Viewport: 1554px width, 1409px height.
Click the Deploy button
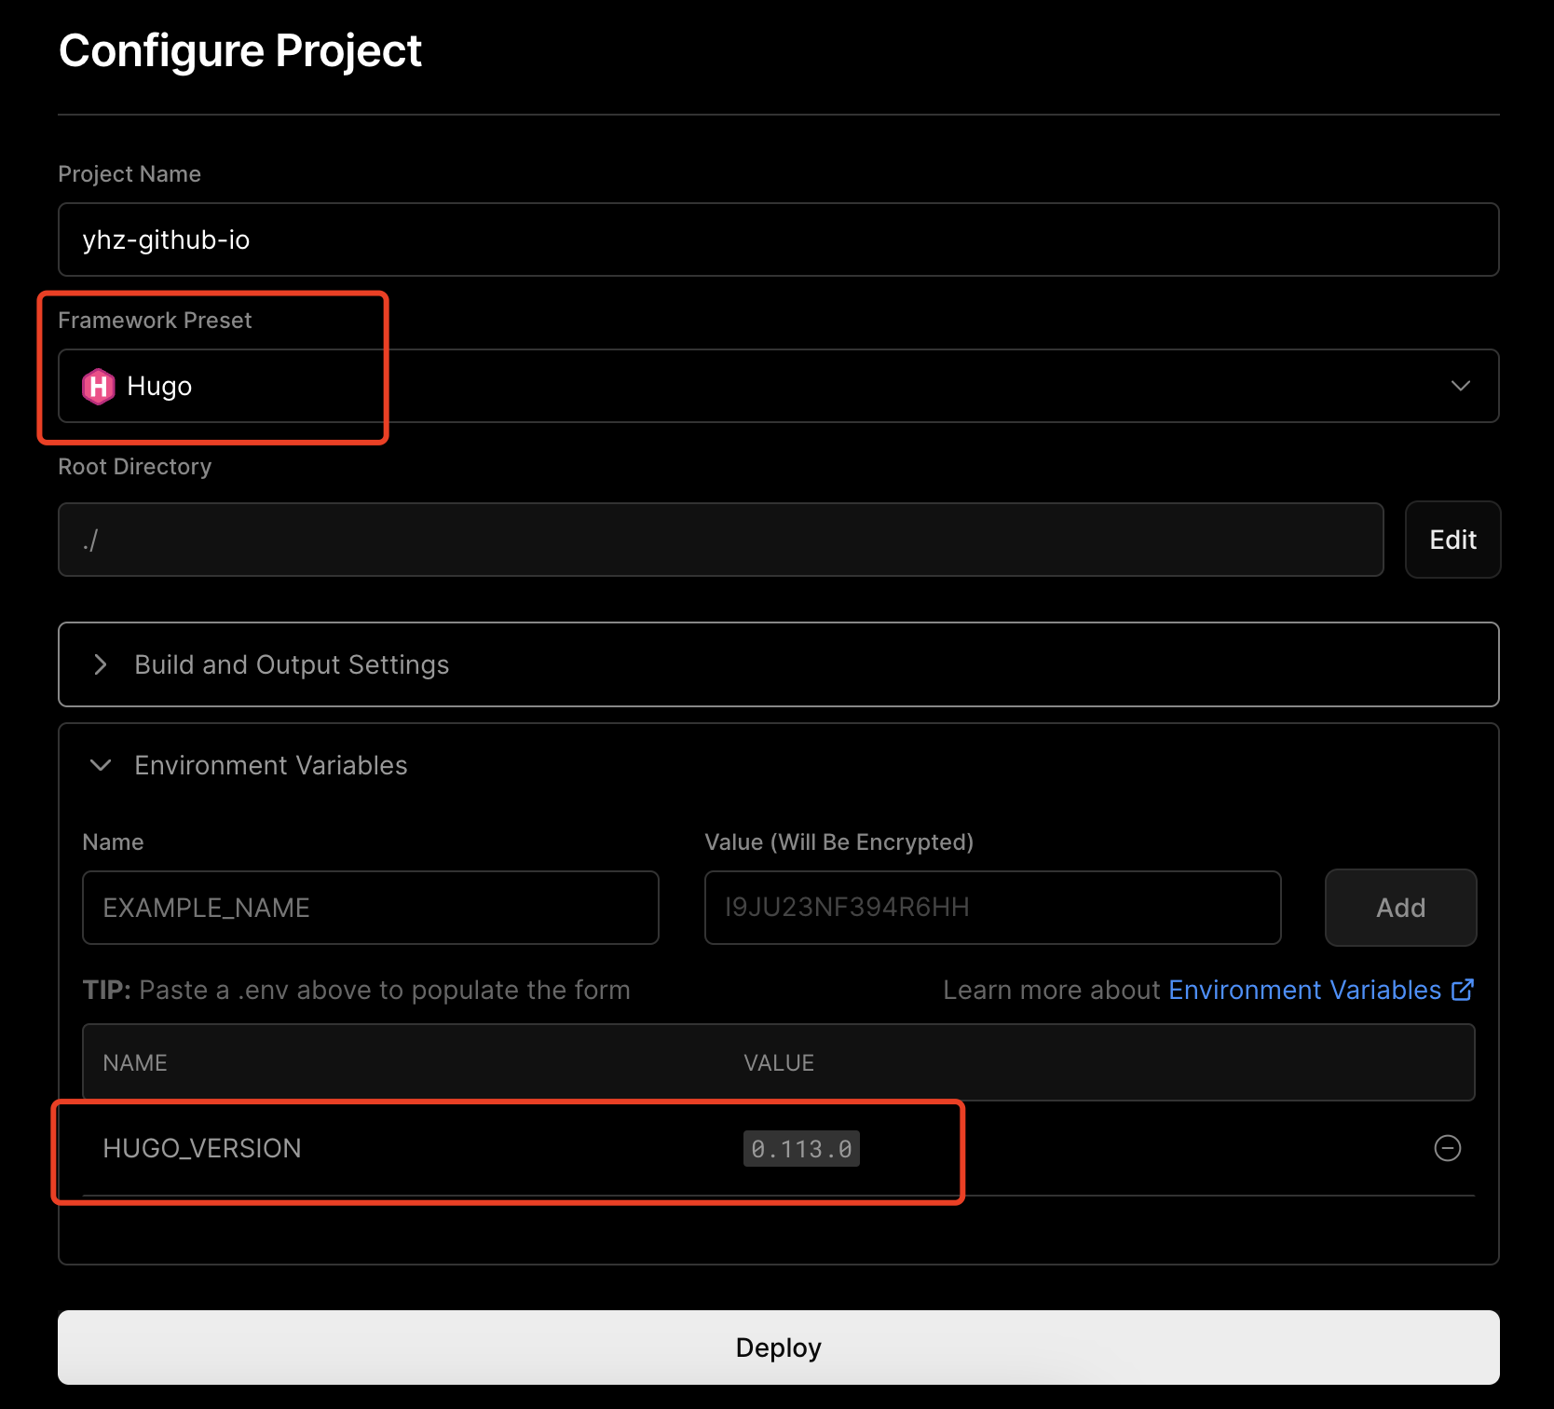[x=778, y=1347]
